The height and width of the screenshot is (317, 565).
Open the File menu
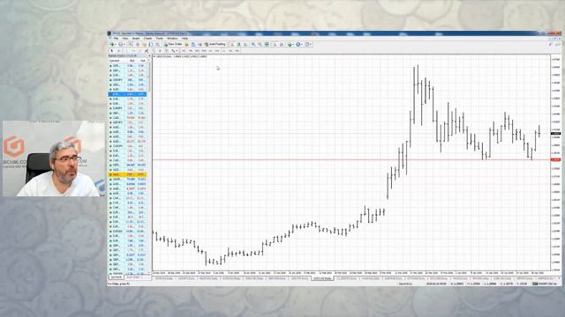coord(116,38)
